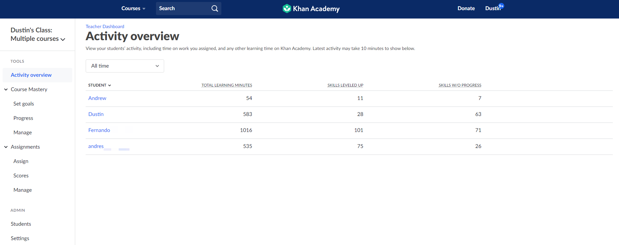Collapse the Course Mastery section
The image size is (619, 245).
6,90
